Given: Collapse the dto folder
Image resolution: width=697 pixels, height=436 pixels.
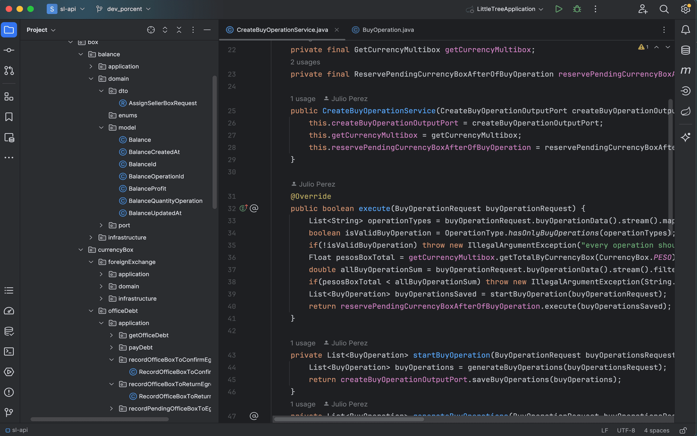Looking at the screenshot, I should pyautogui.click(x=101, y=91).
